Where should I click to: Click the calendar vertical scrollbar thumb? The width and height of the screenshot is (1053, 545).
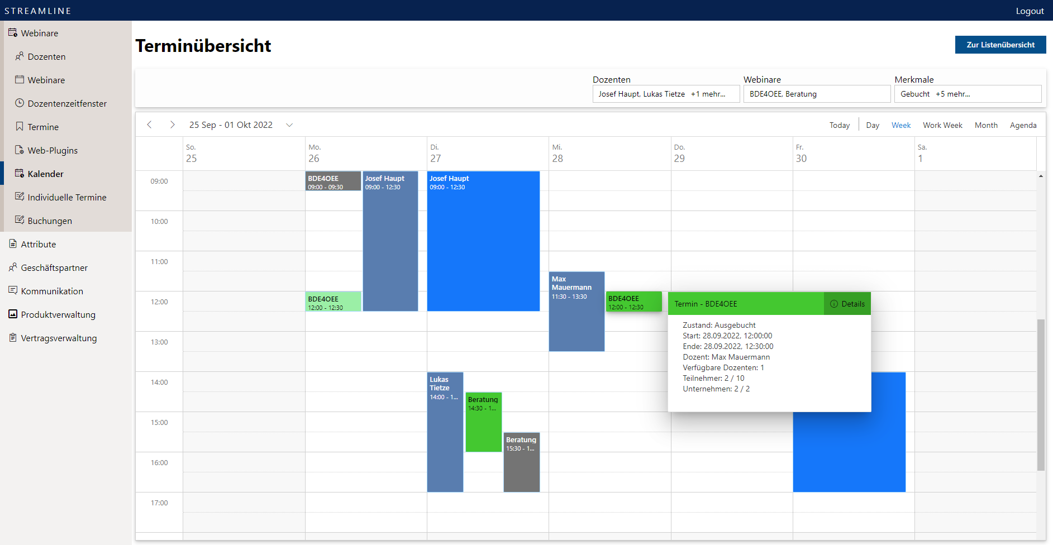pos(1040,394)
